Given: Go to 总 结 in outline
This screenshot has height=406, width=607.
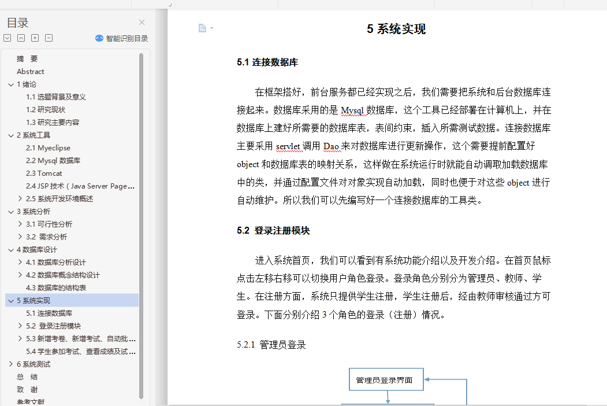Looking at the screenshot, I should pyautogui.click(x=27, y=377).
